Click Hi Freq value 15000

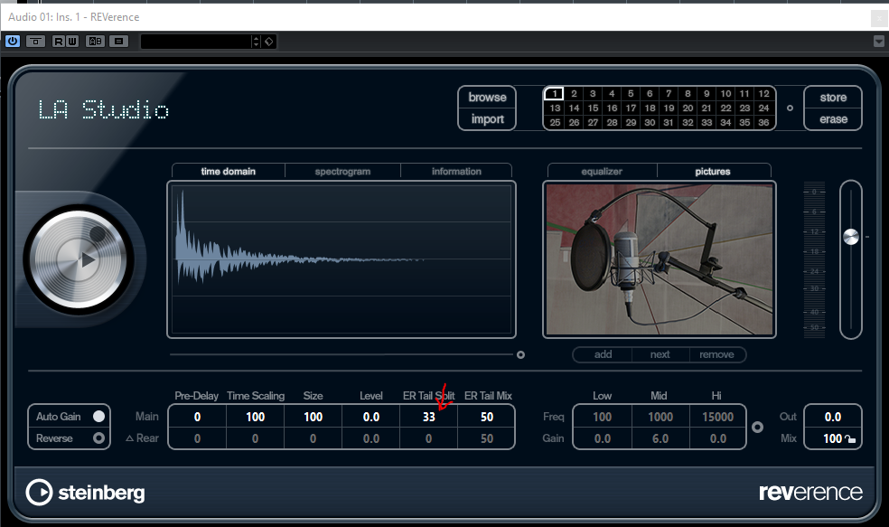[717, 417]
